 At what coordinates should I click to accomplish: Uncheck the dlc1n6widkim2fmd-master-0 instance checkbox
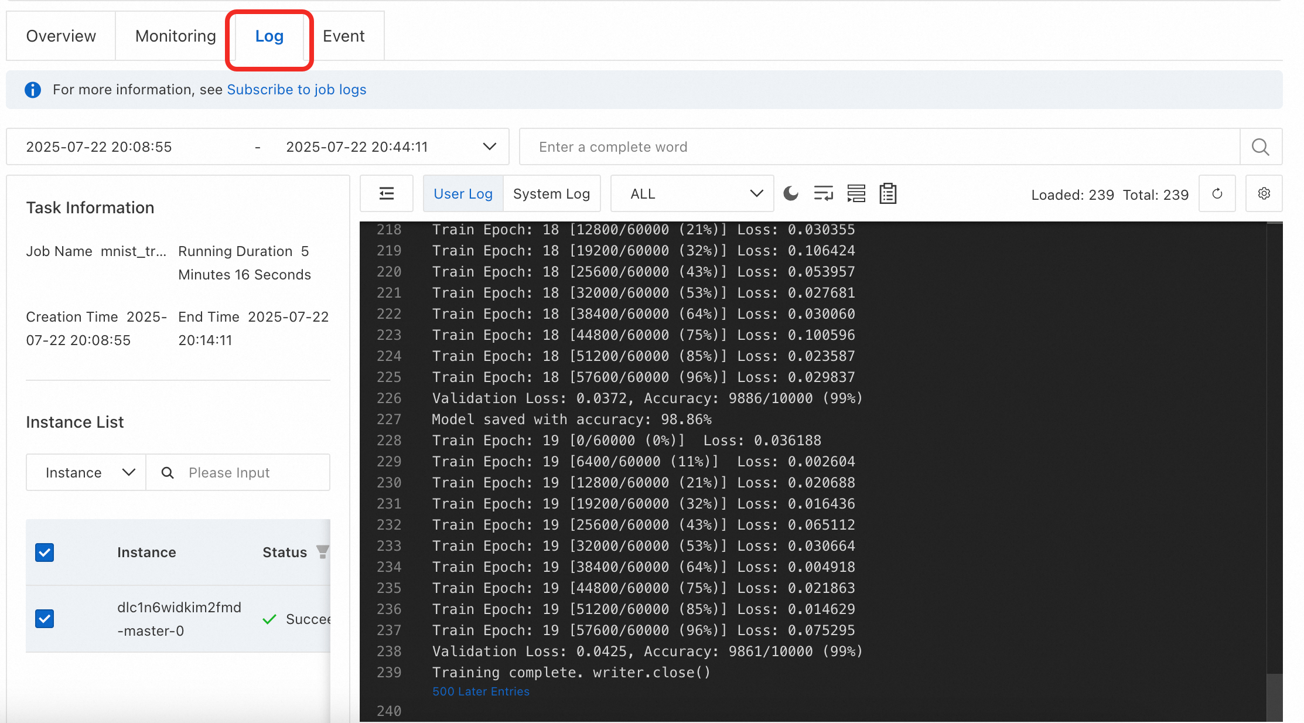click(45, 619)
